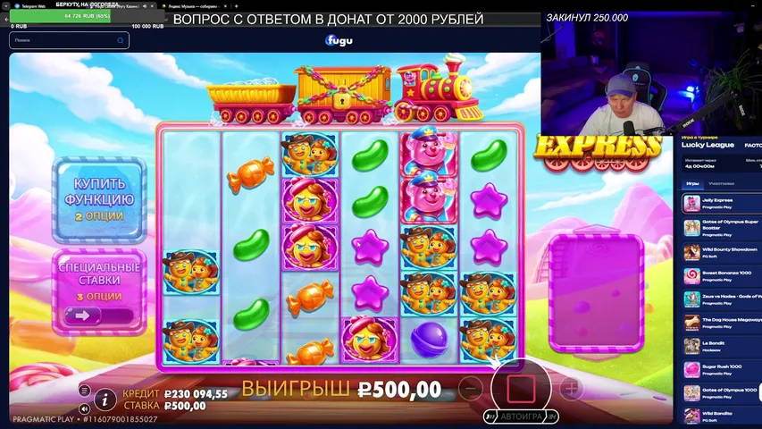Click the Купить функцию buy feature button
Image resolution: width=762 pixels, height=429 pixels.
click(99, 199)
